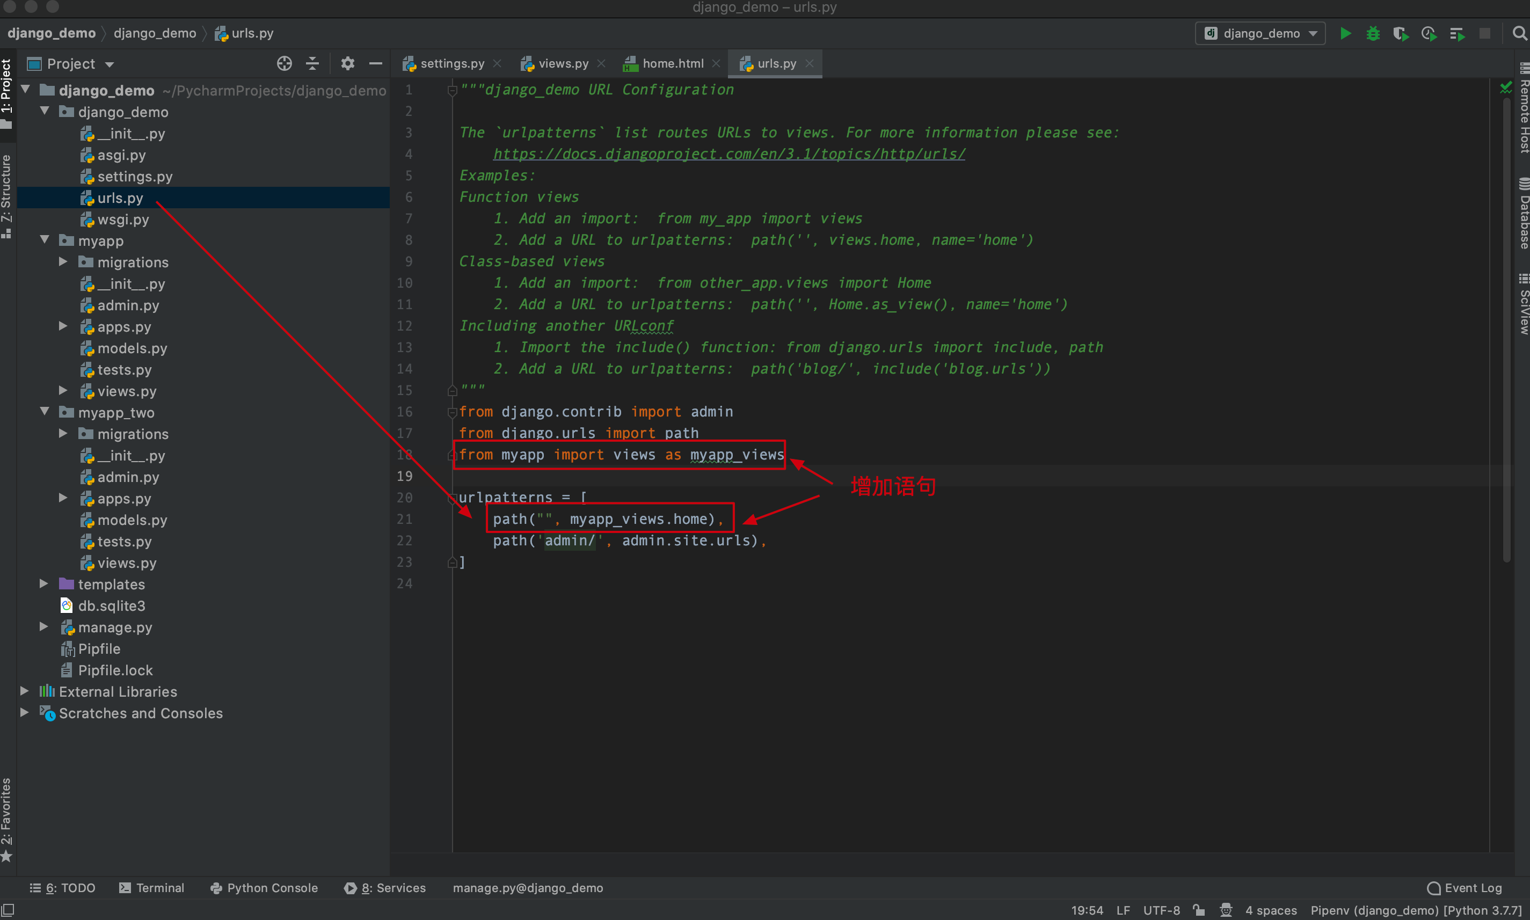Run the django_demo configuration
1530x920 pixels.
tap(1345, 33)
